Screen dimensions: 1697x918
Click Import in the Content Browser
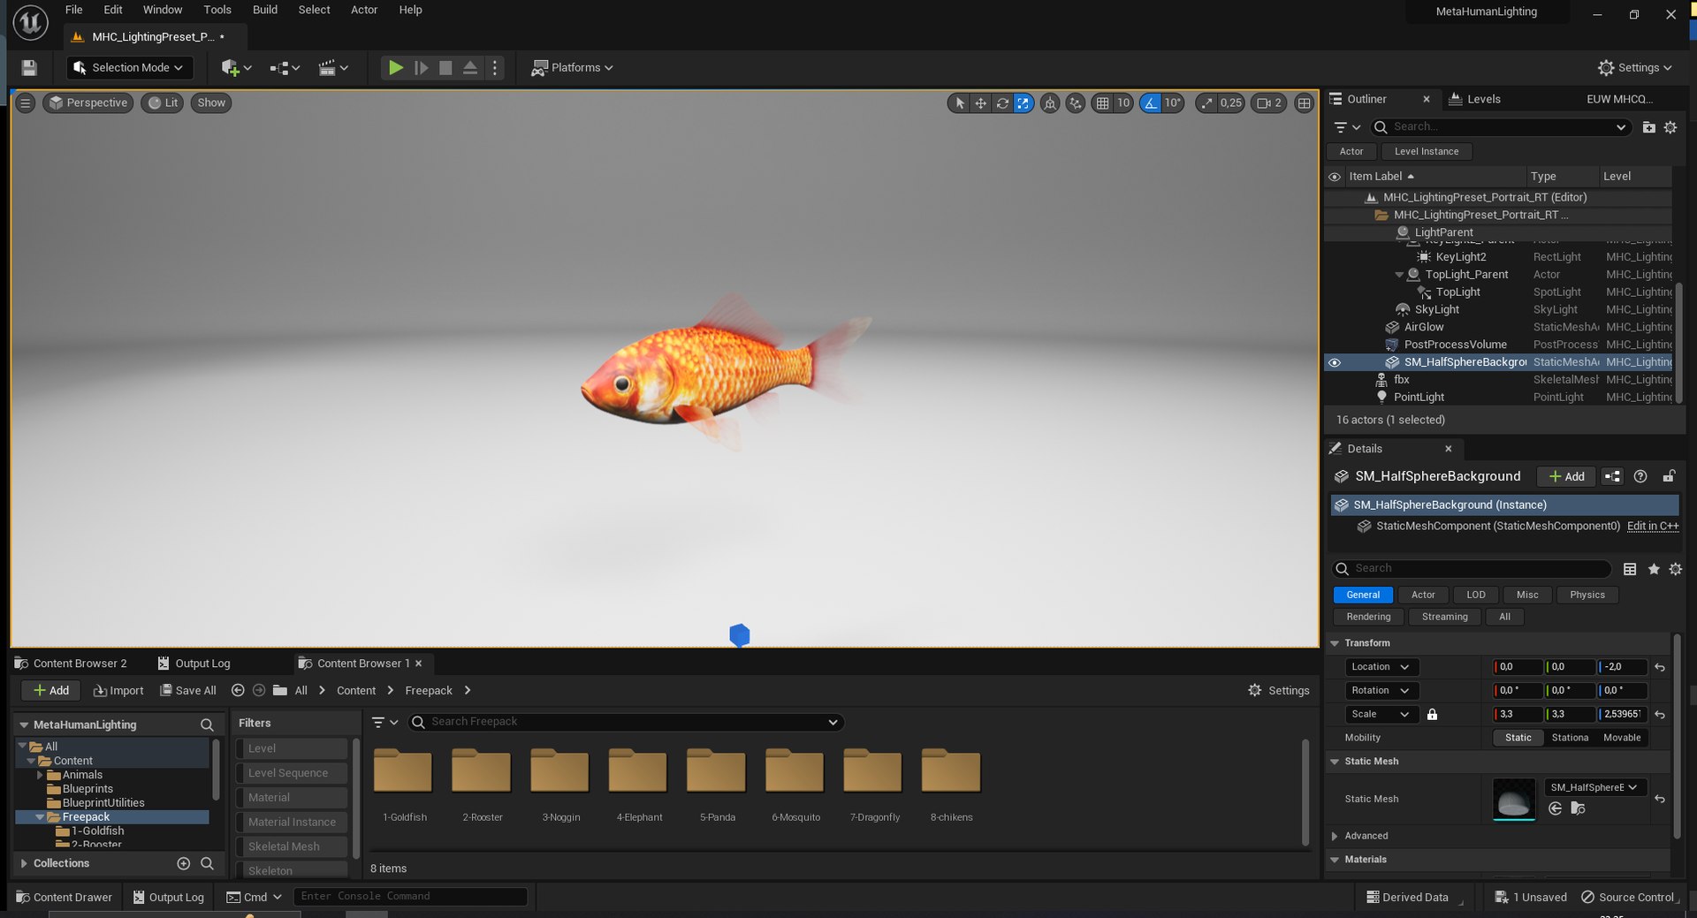[118, 691]
